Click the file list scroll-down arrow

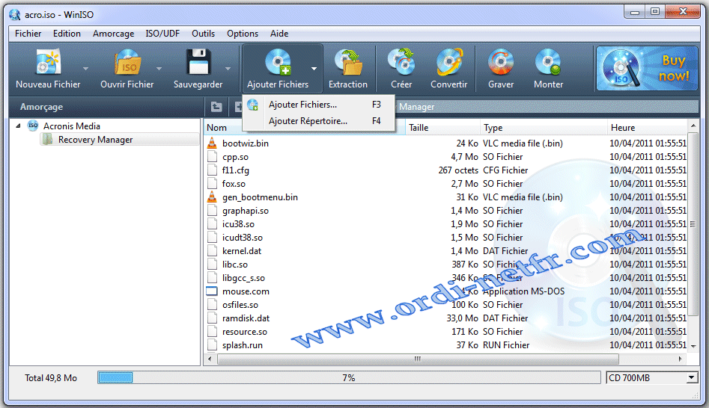(693, 346)
